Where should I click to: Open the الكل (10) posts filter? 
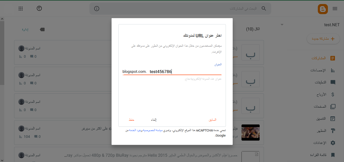coord(253,29)
